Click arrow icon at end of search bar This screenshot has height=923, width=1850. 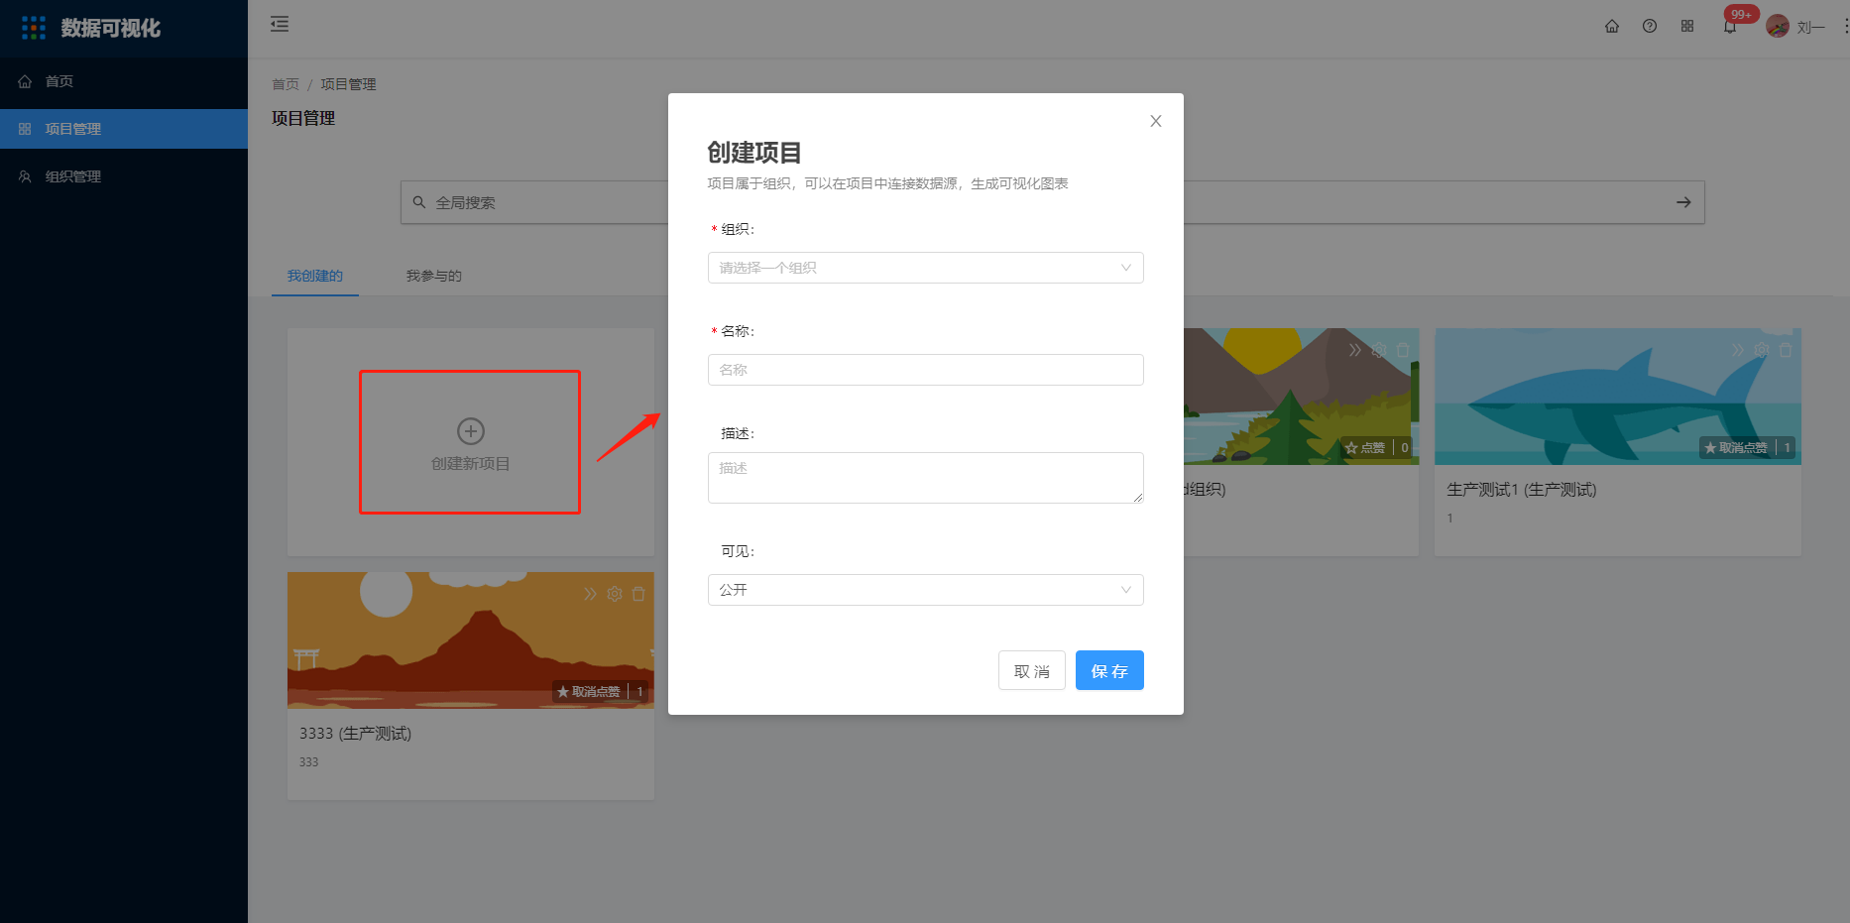point(1683,202)
